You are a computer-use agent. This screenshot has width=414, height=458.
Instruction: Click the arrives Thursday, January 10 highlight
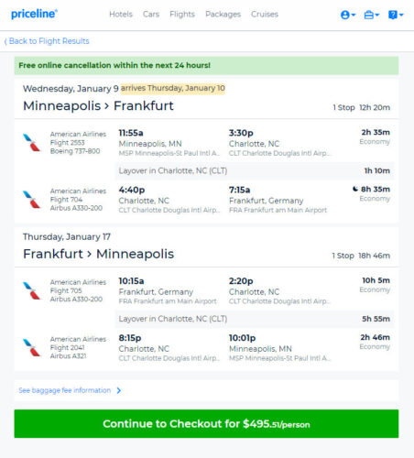click(173, 88)
